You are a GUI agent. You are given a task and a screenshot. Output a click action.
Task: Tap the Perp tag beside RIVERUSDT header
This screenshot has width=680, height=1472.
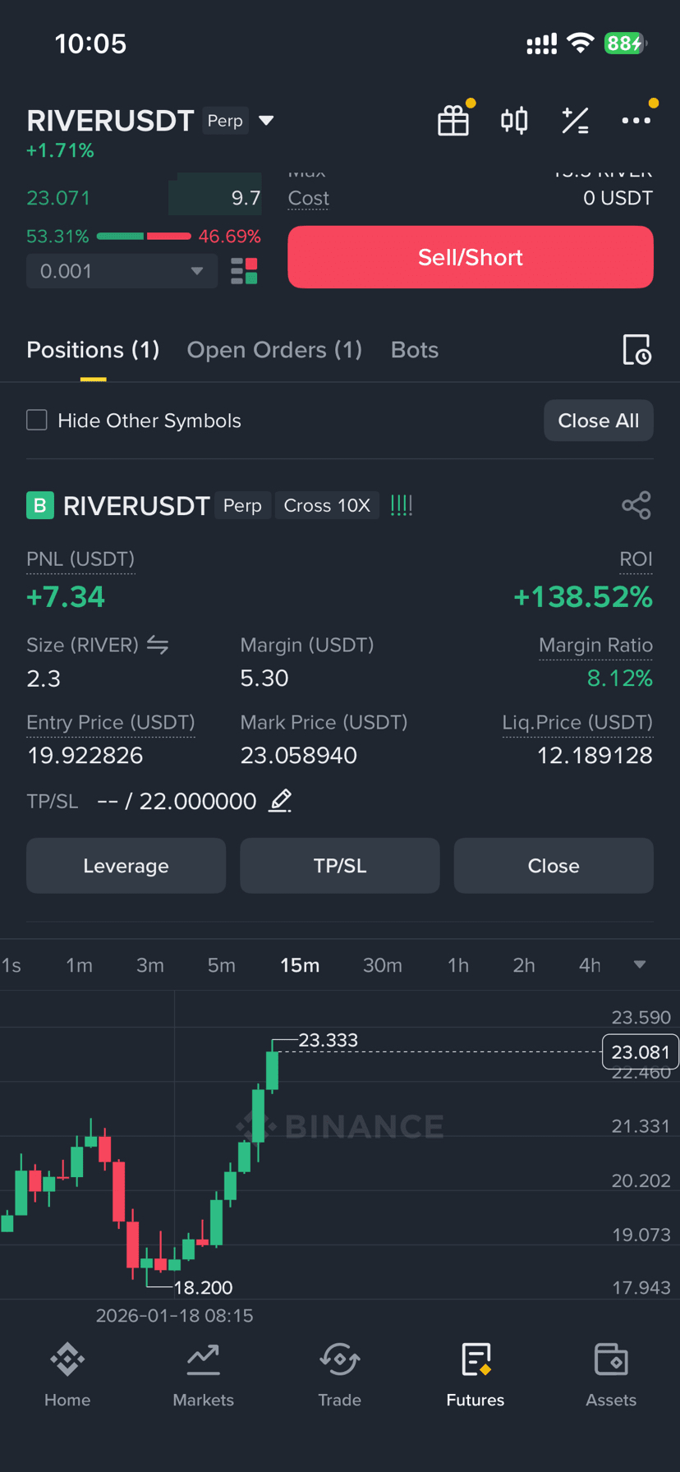coord(225,121)
